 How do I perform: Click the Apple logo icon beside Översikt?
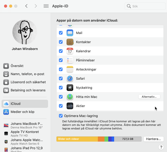click(x=6, y=66)
